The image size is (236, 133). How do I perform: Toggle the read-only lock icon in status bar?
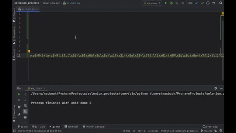click(215, 131)
